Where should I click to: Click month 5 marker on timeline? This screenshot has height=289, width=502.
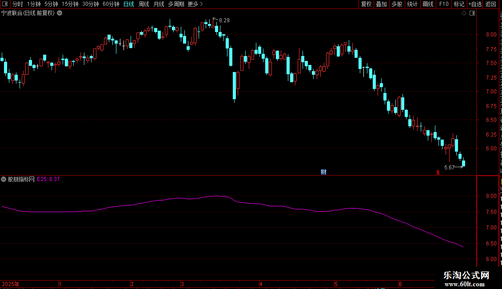coord(336,284)
